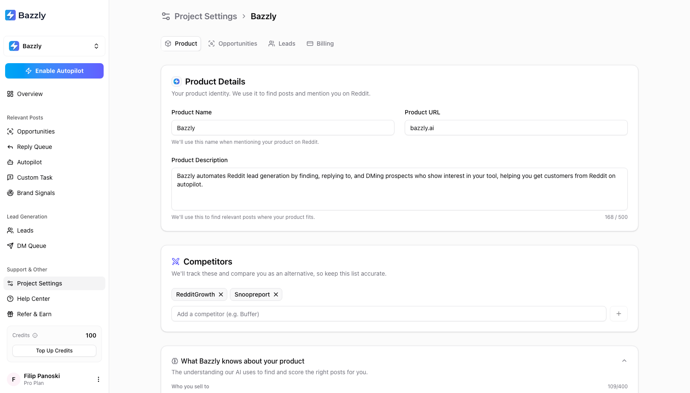This screenshot has height=393, width=690.
Task: Open Reply Queue in the sidebar
Action: [x=54, y=147]
